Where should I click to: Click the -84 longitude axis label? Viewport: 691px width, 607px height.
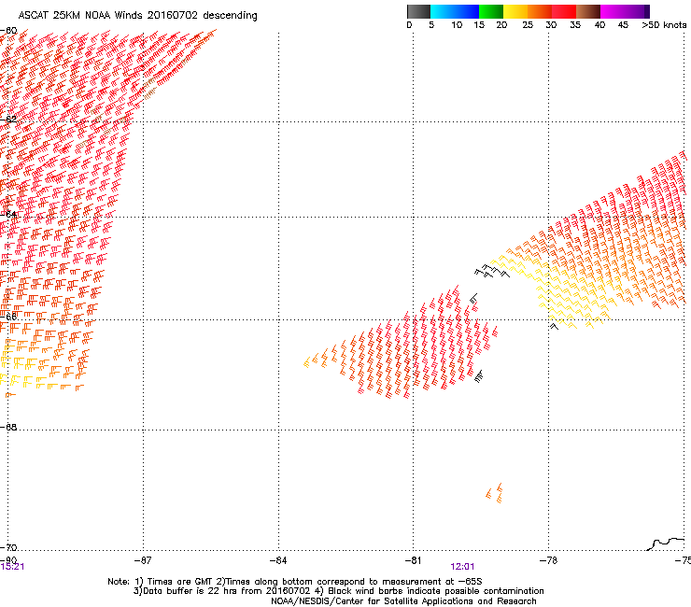point(278,560)
